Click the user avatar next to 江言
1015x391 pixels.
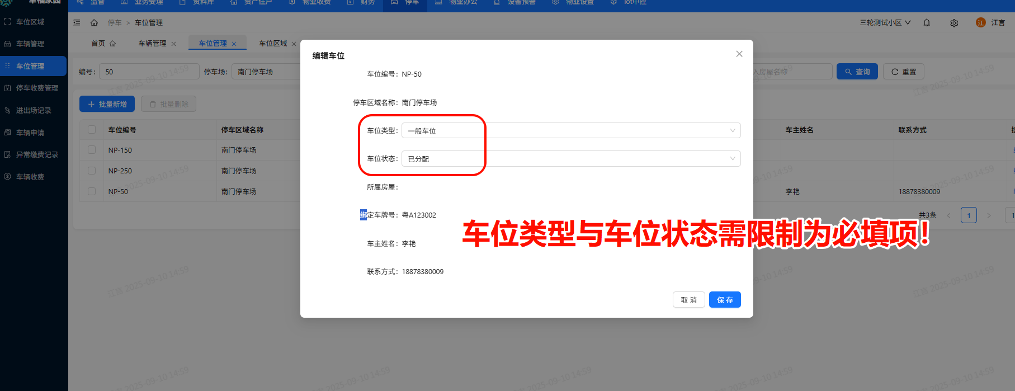tap(980, 22)
